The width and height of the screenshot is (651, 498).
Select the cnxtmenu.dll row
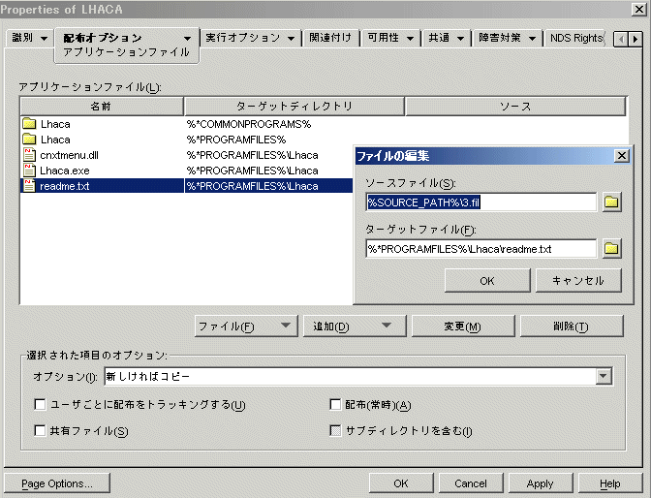(186, 155)
